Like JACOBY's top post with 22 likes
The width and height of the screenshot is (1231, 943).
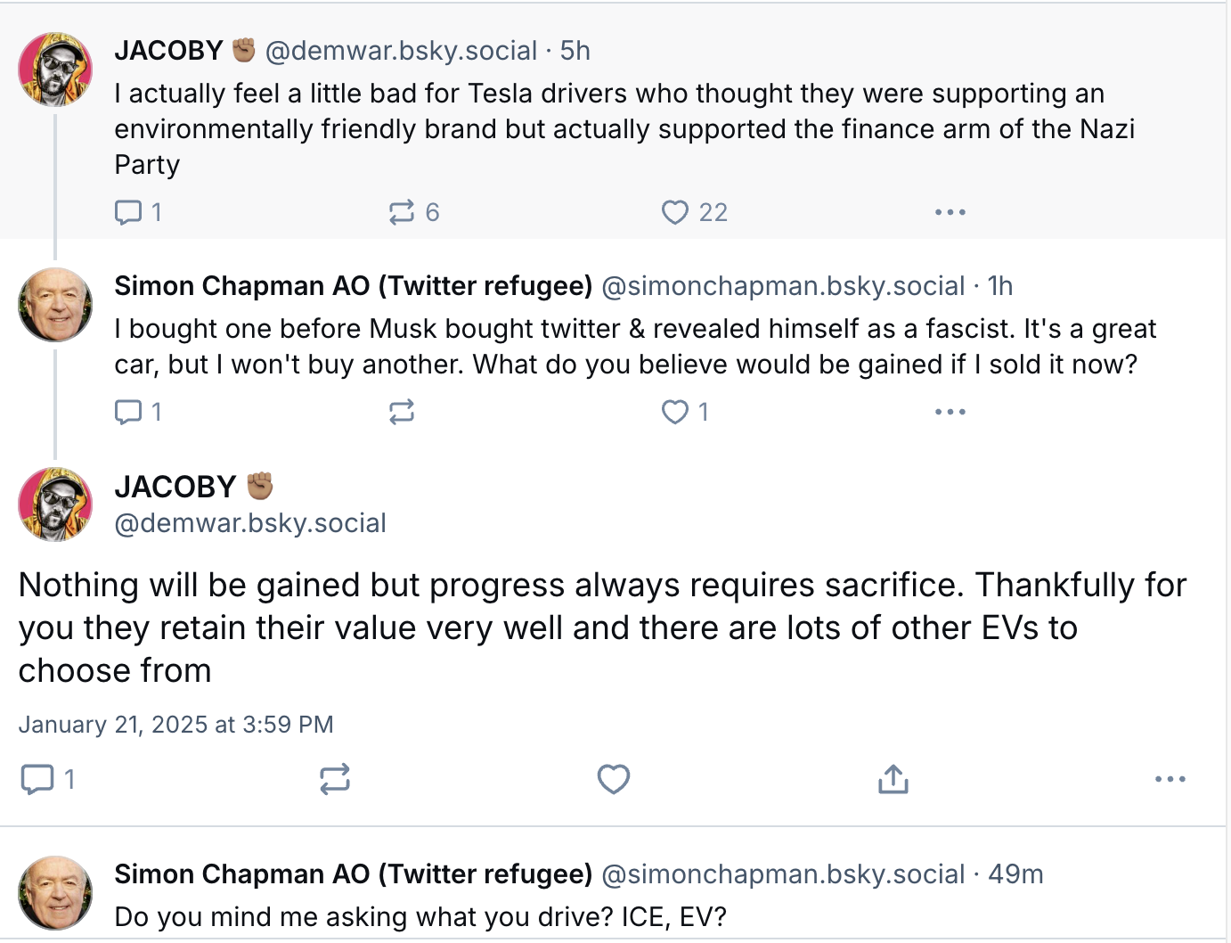[x=675, y=212]
